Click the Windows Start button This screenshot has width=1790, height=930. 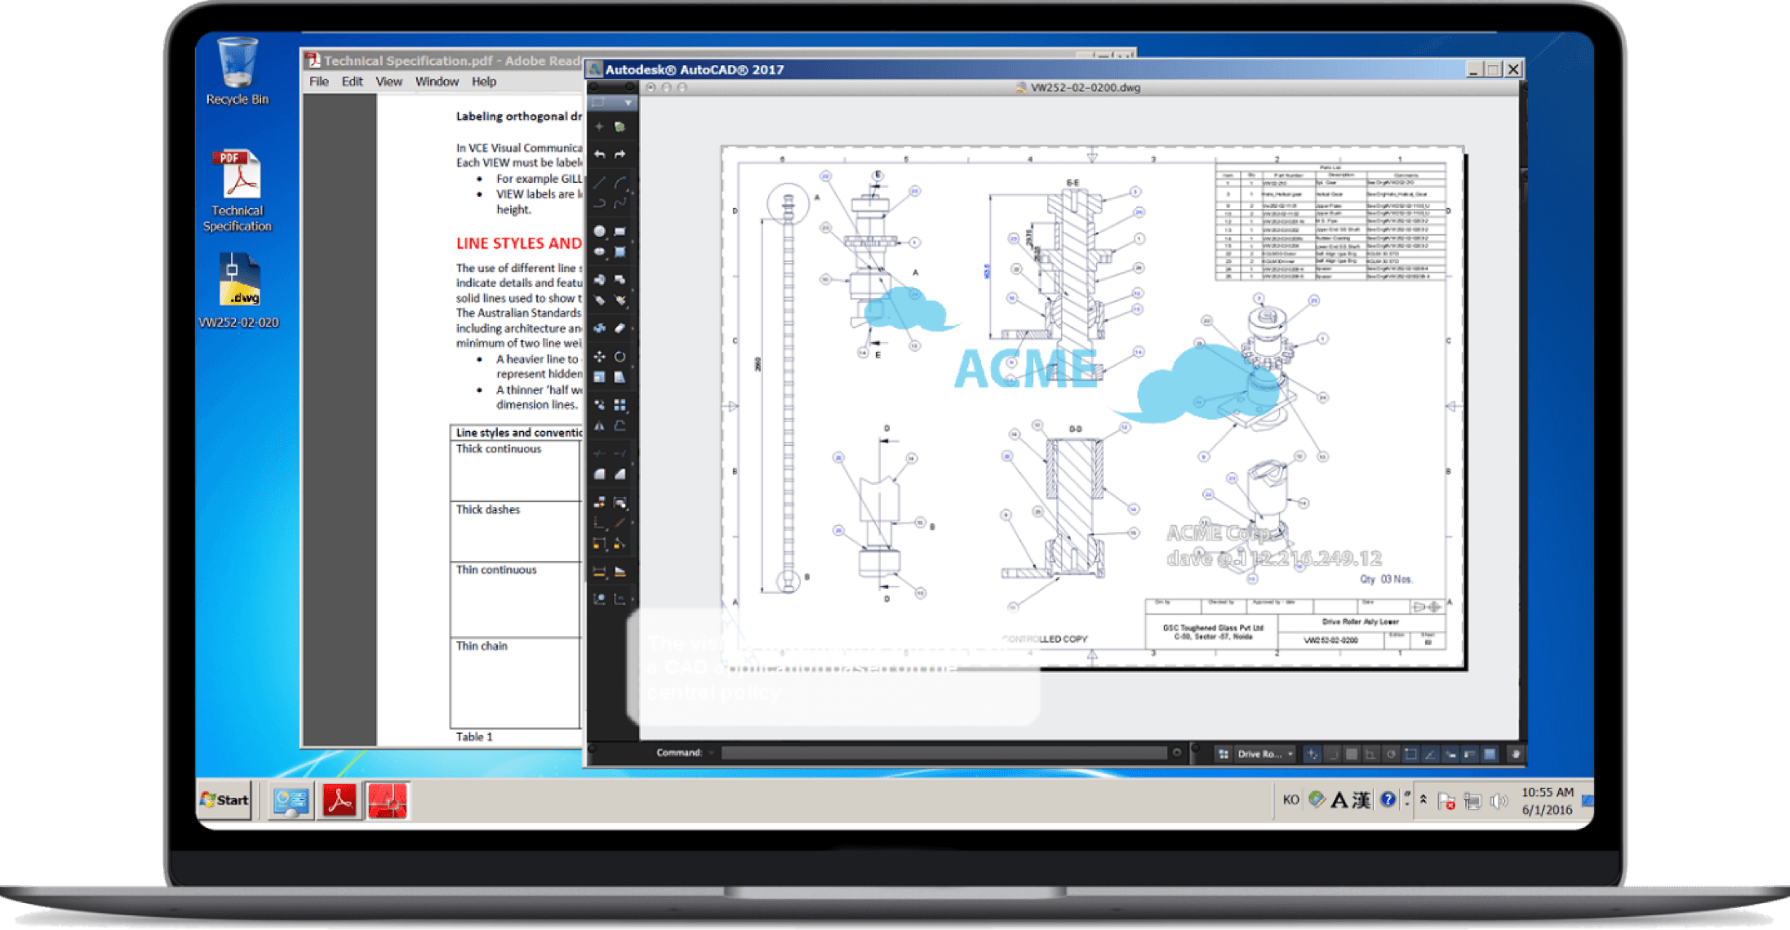pyautogui.click(x=224, y=800)
